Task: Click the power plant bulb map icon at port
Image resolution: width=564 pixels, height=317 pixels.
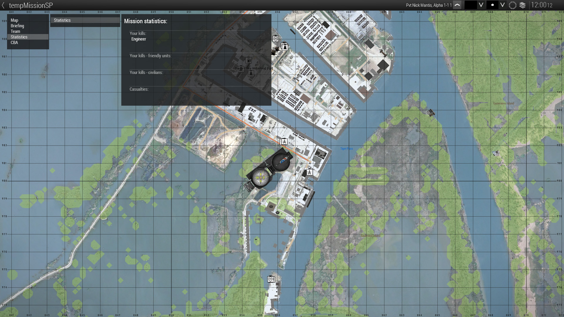Action: click(x=276, y=39)
